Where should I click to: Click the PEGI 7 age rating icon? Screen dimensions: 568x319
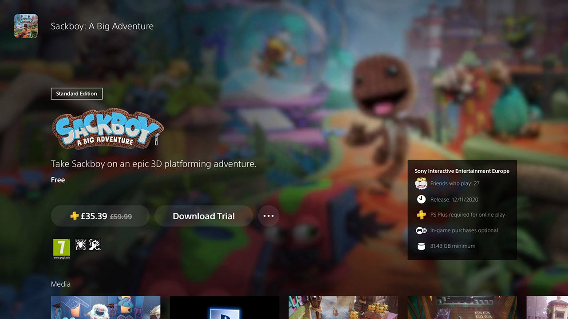coord(61,248)
